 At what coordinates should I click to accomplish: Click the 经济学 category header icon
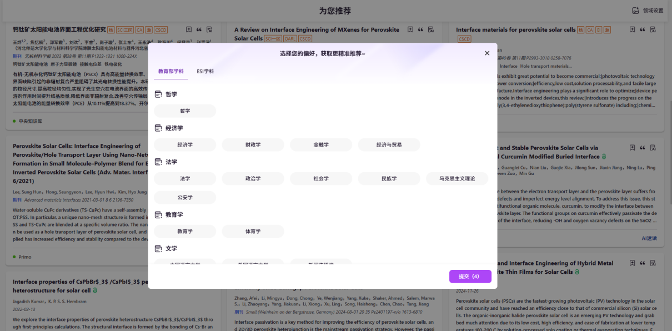click(158, 128)
